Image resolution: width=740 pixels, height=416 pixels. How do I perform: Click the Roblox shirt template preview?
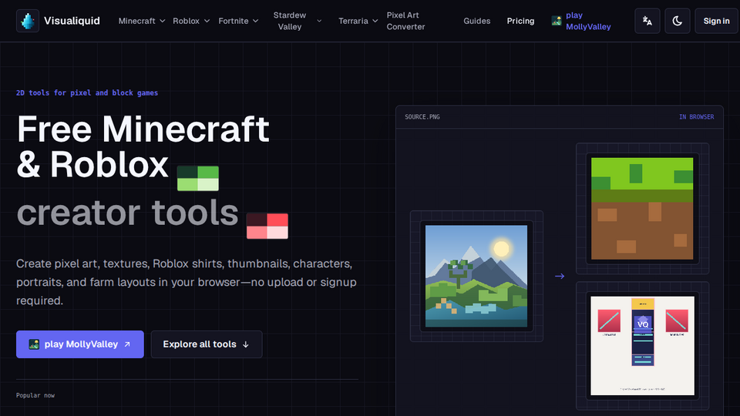pos(642,346)
